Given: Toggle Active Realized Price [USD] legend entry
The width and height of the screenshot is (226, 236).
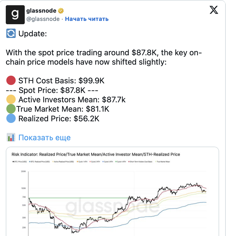Looking at the screenshot, I should click(64, 162).
